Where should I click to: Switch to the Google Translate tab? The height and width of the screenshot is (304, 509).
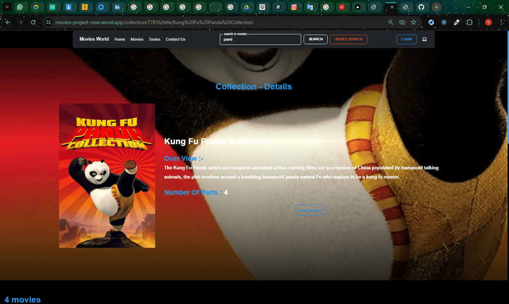click(x=310, y=7)
